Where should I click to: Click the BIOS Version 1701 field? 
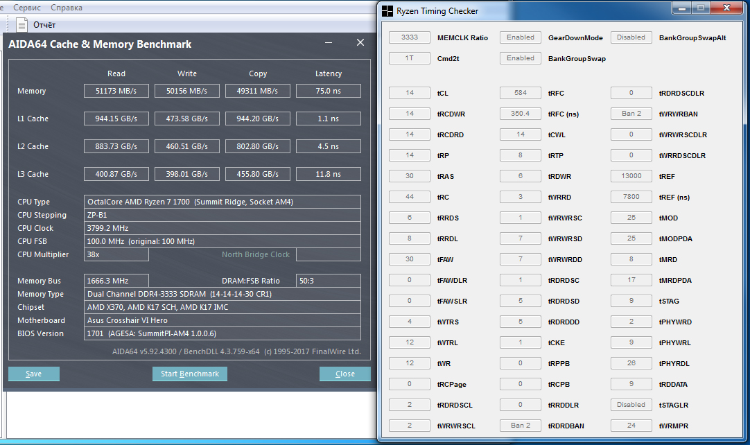(x=223, y=333)
